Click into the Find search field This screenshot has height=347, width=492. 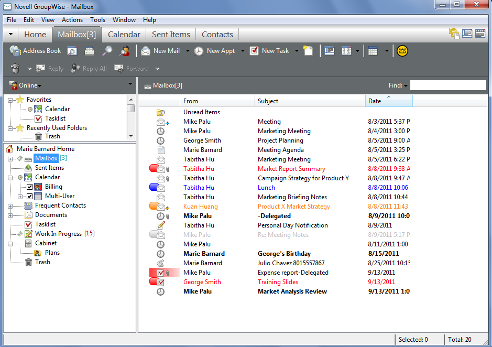click(x=447, y=85)
